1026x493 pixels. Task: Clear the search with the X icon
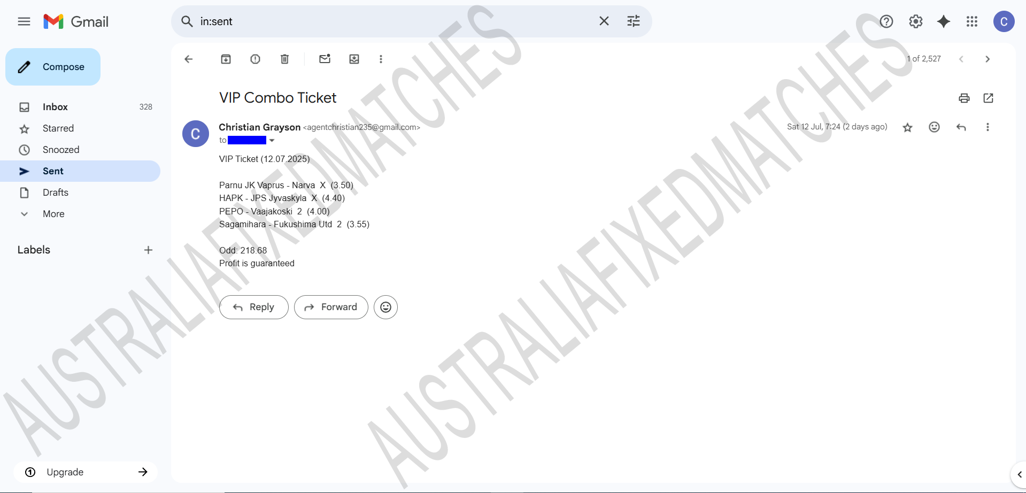coord(604,21)
